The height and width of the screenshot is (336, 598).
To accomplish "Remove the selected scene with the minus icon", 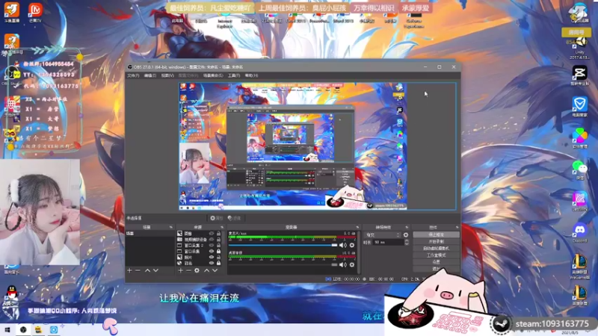I will pos(138,270).
